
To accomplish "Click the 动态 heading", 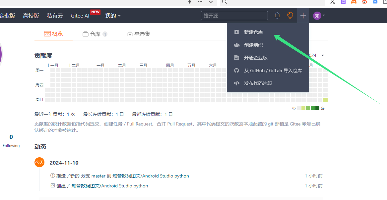I will (40, 147).
